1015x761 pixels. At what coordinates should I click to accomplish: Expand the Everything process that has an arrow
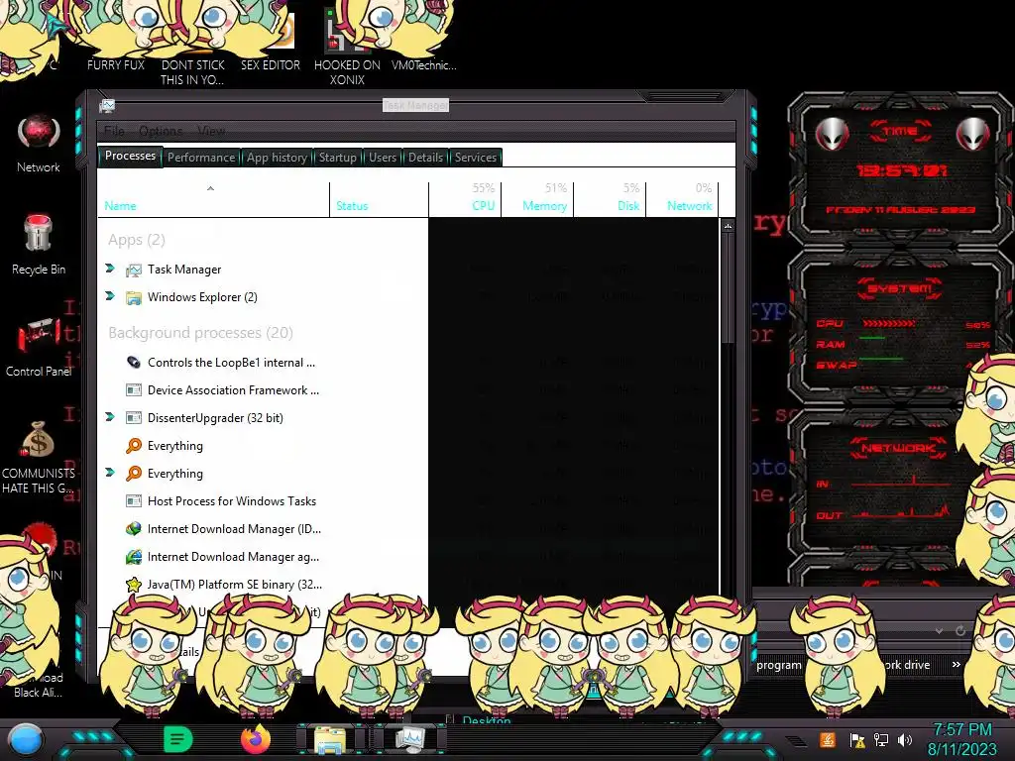click(x=110, y=473)
